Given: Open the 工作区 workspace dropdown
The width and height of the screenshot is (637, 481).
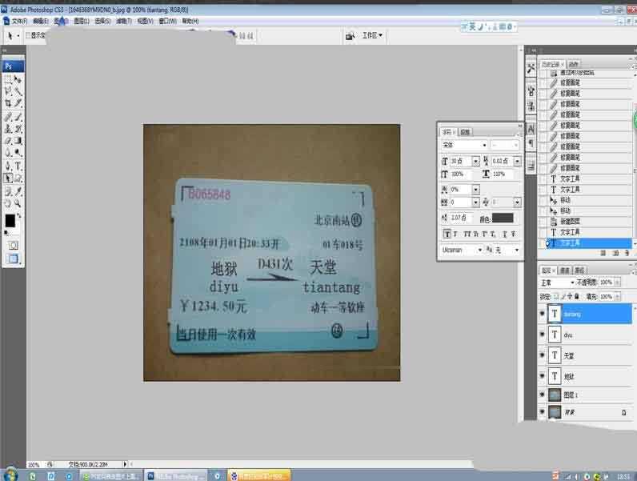Looking at the screenshot, I should (372, 36).
